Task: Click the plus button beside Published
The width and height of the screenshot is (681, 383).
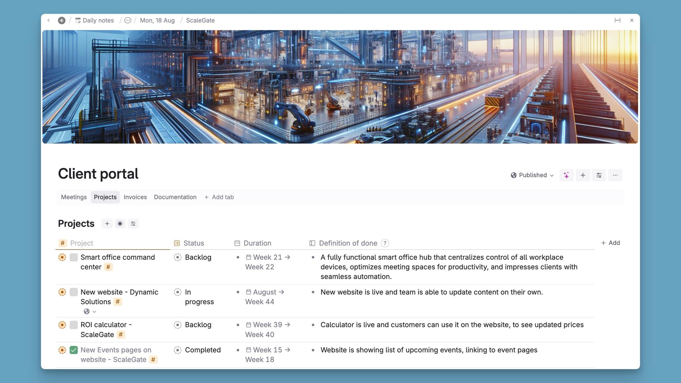Action: pos(583,175)
